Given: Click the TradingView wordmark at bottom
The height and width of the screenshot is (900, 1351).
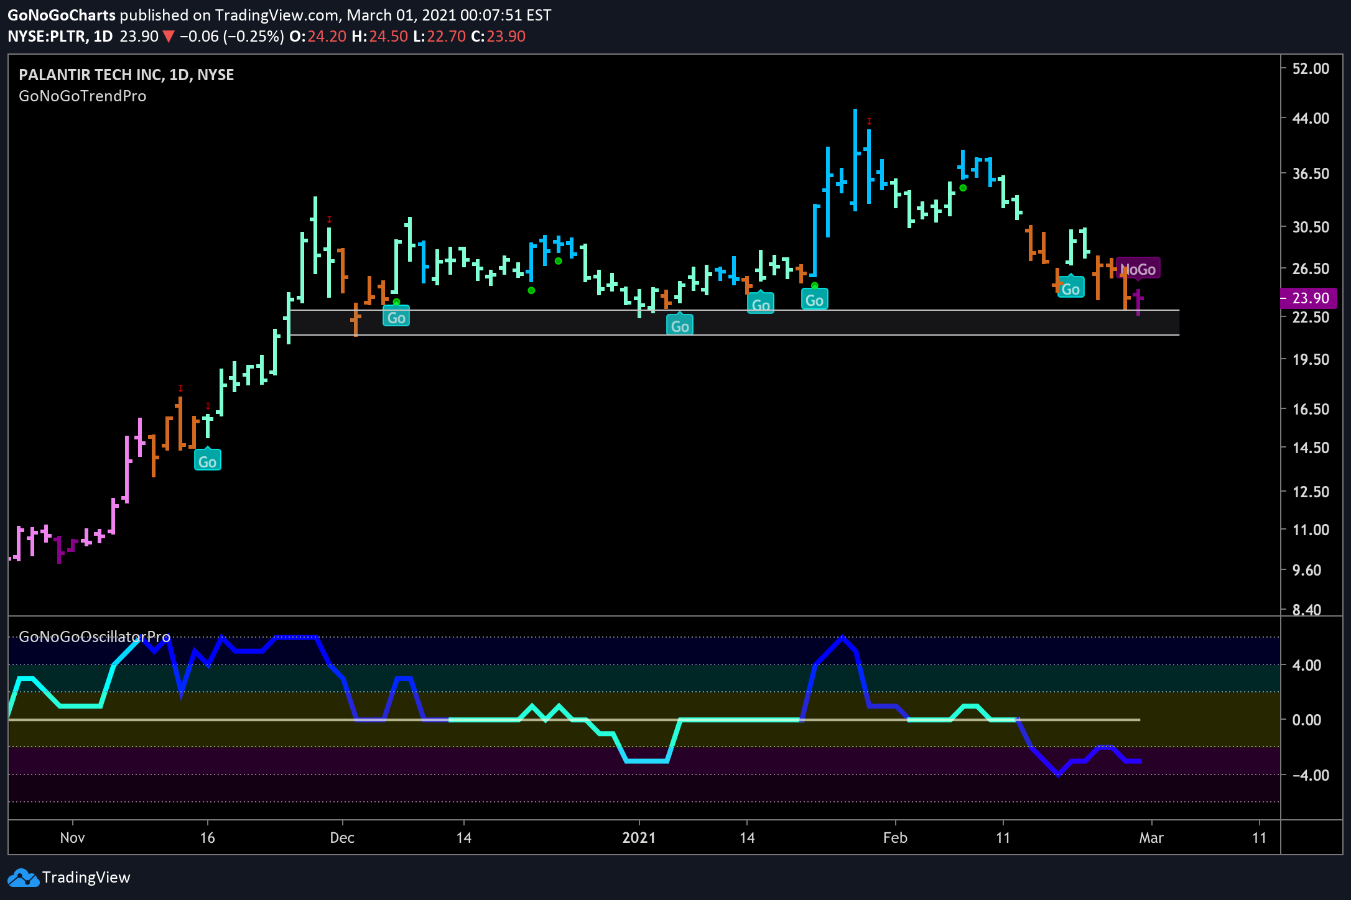Looking at the screenshot, I should pos(86,878).
